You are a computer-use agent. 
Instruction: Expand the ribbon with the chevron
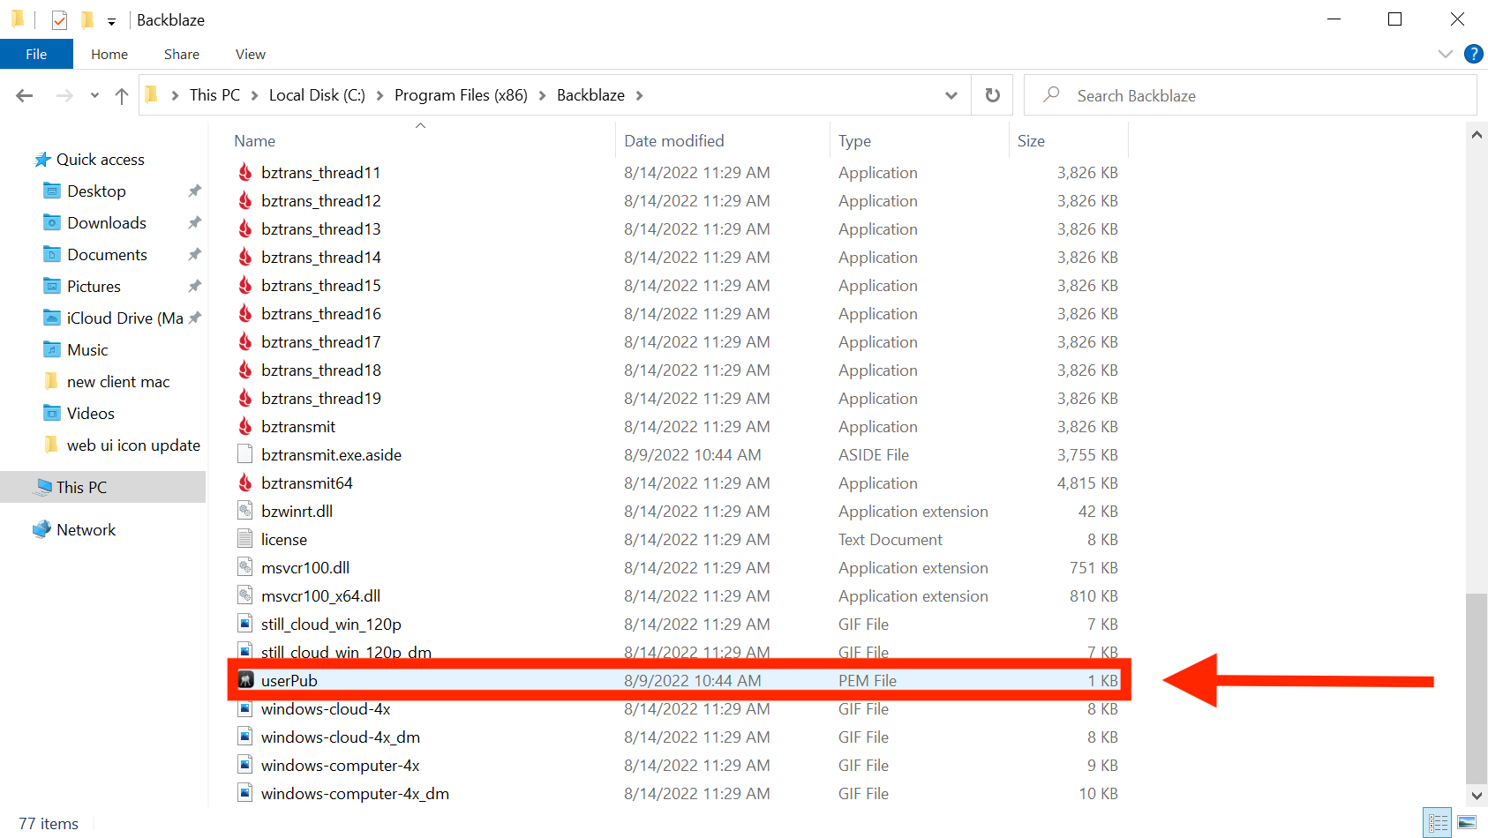pos(1445,54)
